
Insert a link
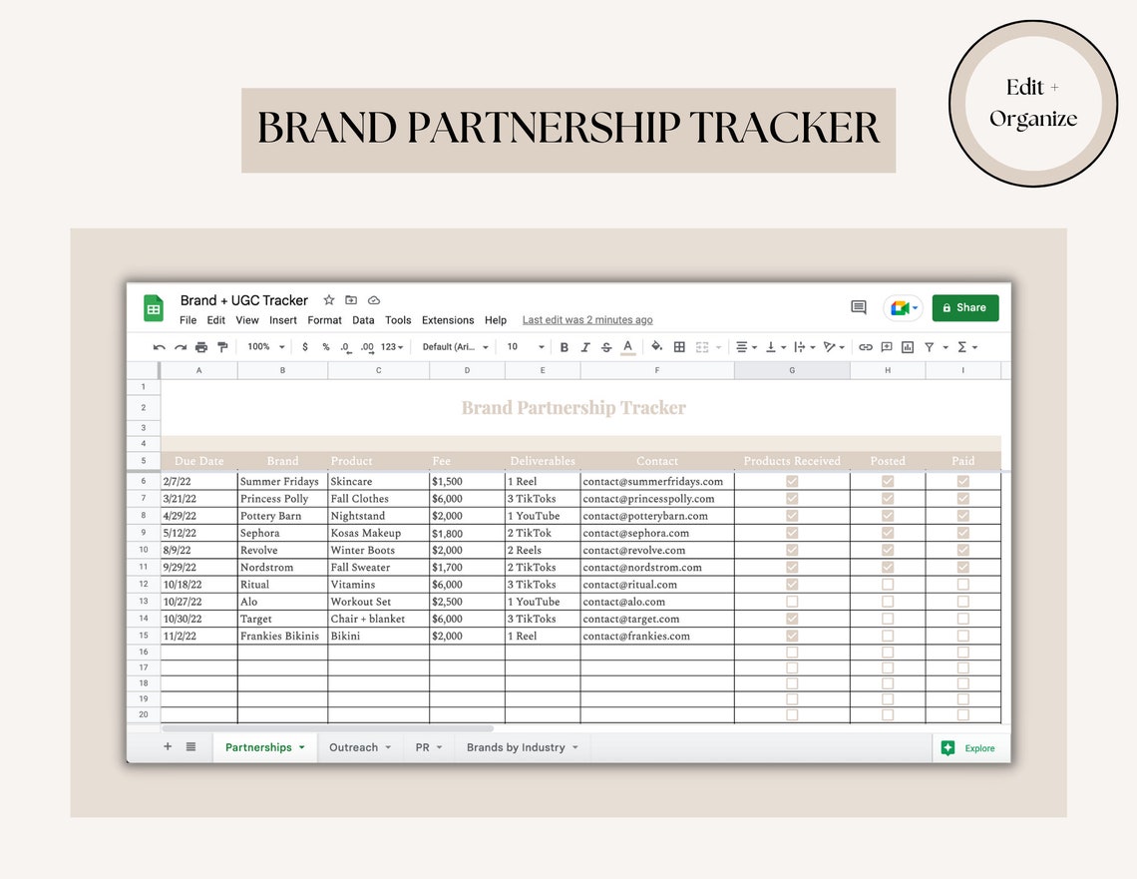pyautogui.click(x=865, y=346)
